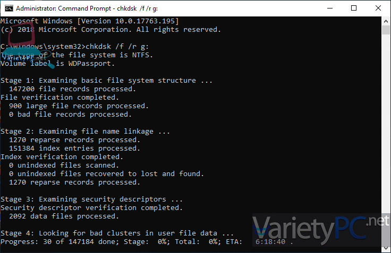Click the scrollbar up arrow
This screenshot has width=391, height=253.
pos(386,21)
